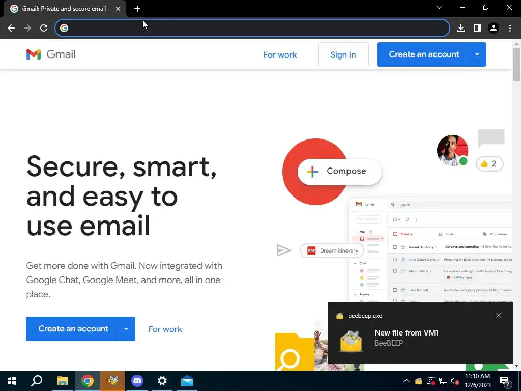
Task: Open the For work link below the description
Action: click(x=165, y=329)
